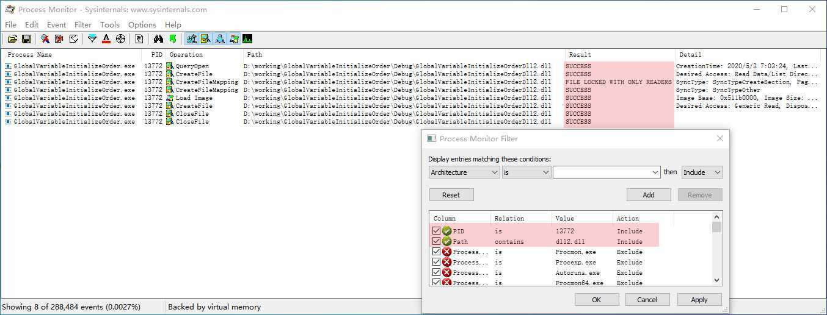
Task: Toggle the Show Profiling Events graph icon
Action: 247,39
